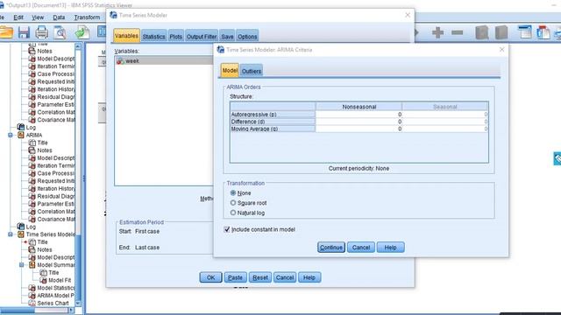The width and height of the screenshot is (561, 315).
Task: Collapse the Model Summary node
Action: pyautogui.click(x=21, y=264)
